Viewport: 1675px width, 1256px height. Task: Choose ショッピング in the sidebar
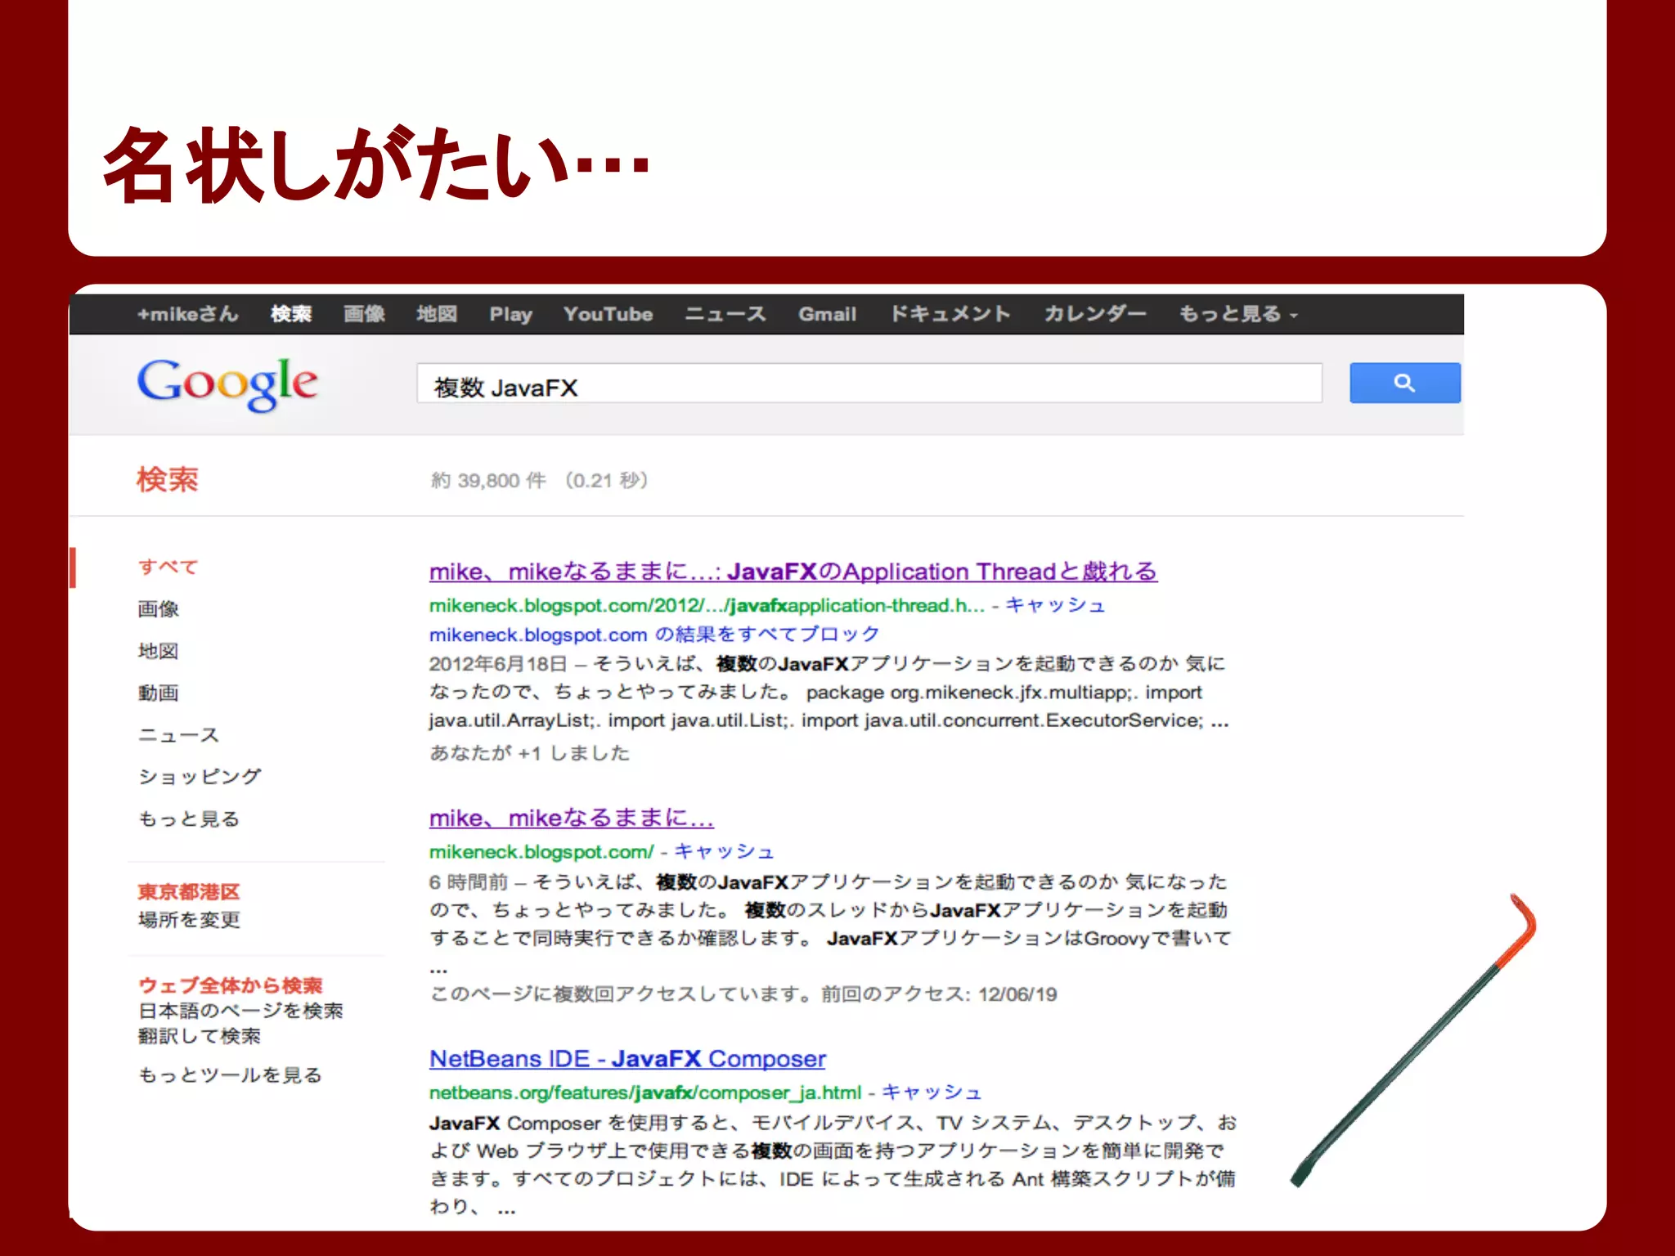[x=200, y=777]
